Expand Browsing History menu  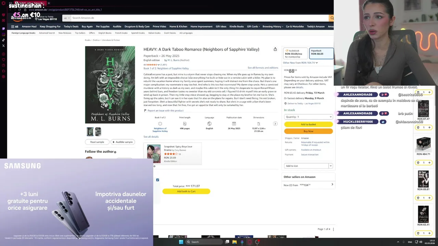273,26
